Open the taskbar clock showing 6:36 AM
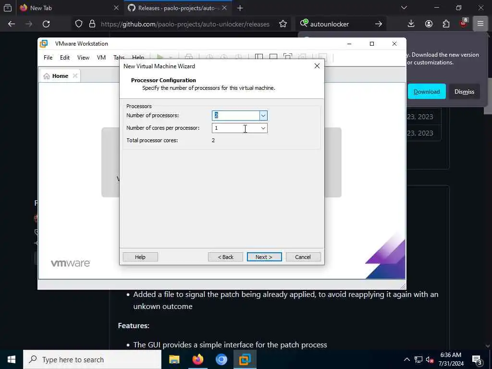492x369 pixels. (x=451, y=359)
